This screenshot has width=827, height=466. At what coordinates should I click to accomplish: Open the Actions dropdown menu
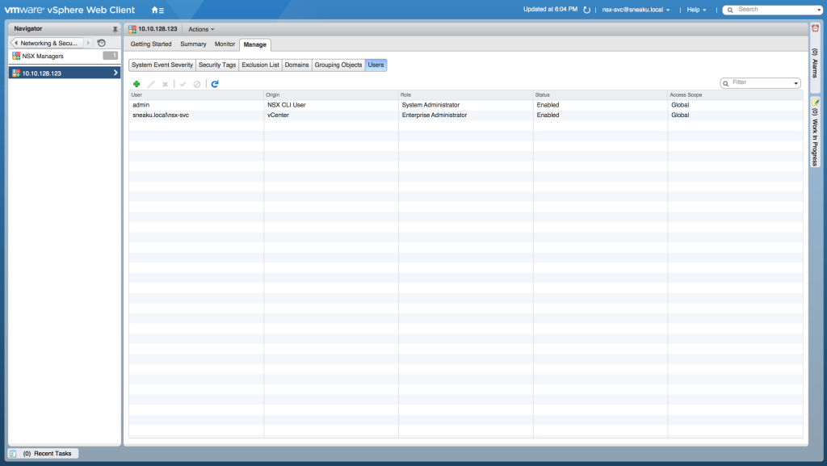[201, 30]
